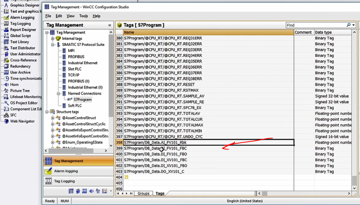
Task: Click the Name column header
Action: [x=208, y=32]
